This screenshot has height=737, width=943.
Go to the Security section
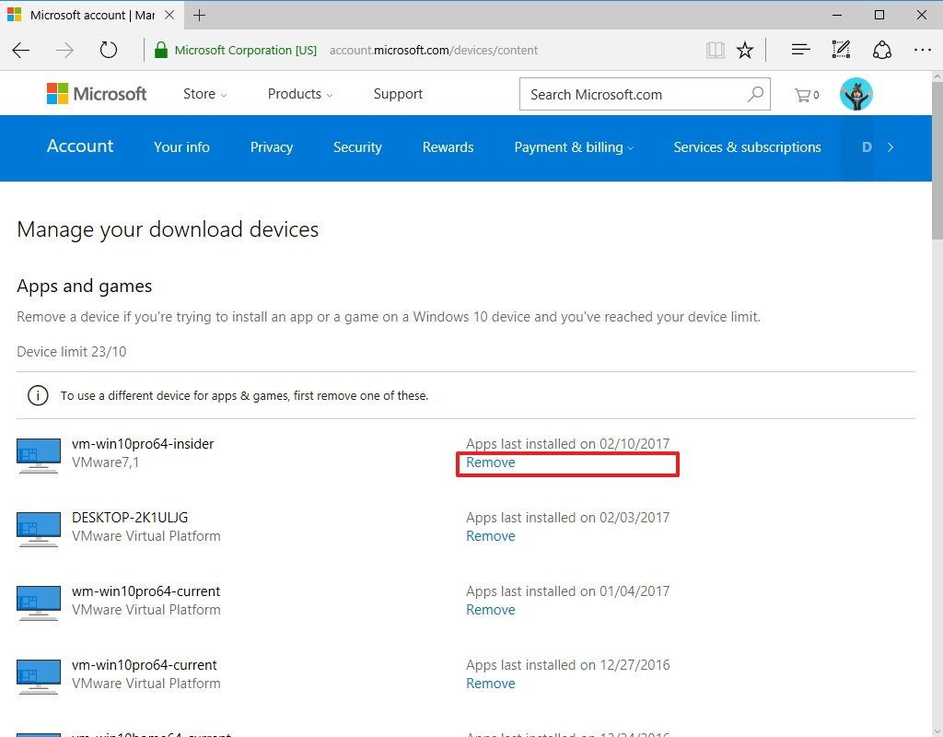click(x=357, y=147)
